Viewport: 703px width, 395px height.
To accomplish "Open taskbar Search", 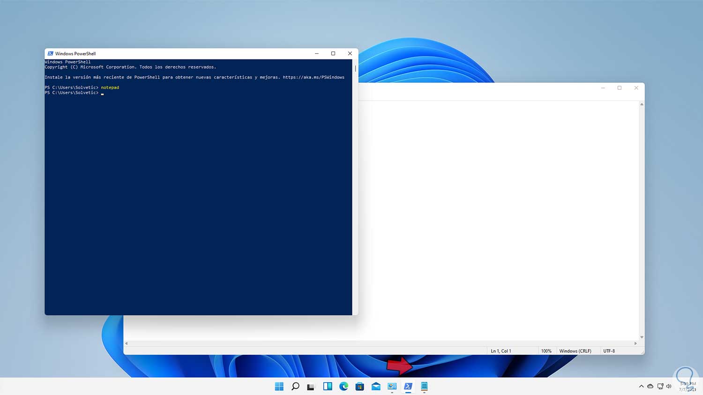I will click(x=295, y=386).
